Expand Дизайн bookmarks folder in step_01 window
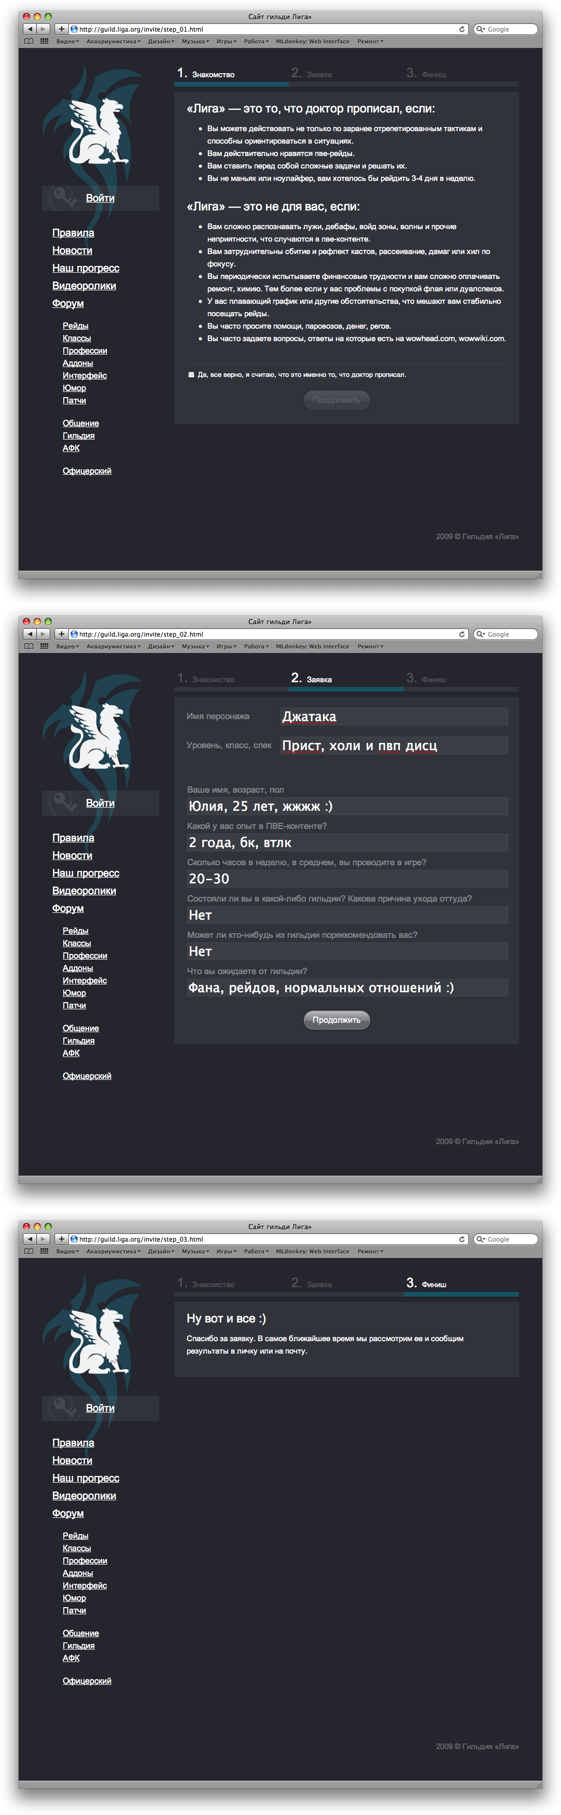561x1815 pixels. [x=161, y=41]
